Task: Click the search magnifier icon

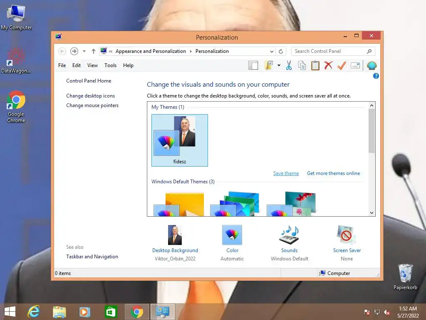Action: click(x=369, y=51)
